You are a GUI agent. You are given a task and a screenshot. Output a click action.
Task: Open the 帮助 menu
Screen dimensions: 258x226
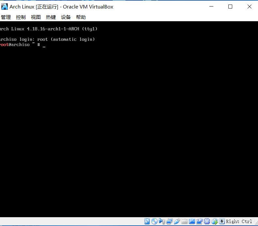coord(81,17)
